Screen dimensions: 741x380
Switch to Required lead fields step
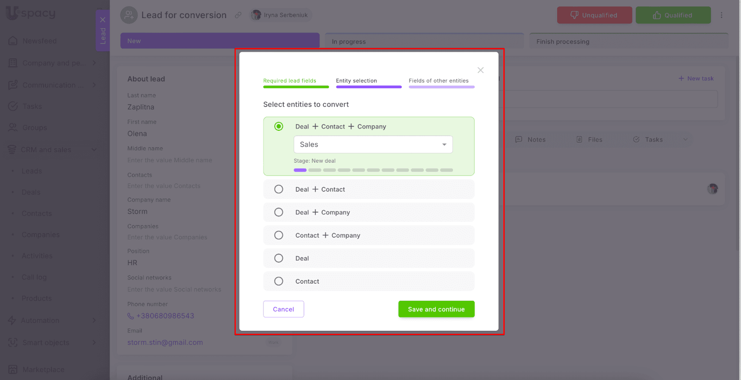290,81
